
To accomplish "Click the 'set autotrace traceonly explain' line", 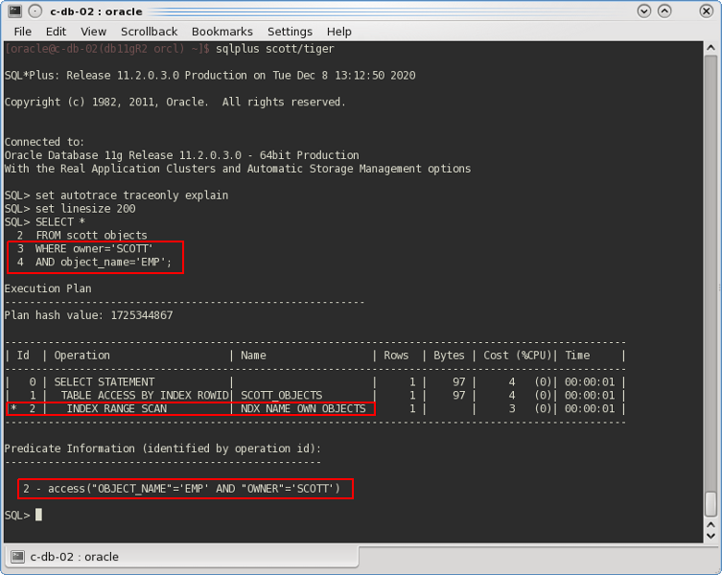I will [x=116, y=195].
